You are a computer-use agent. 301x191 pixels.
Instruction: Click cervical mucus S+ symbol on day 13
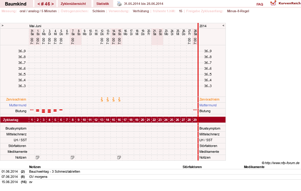pyautogui.click(x=102, y=99)
